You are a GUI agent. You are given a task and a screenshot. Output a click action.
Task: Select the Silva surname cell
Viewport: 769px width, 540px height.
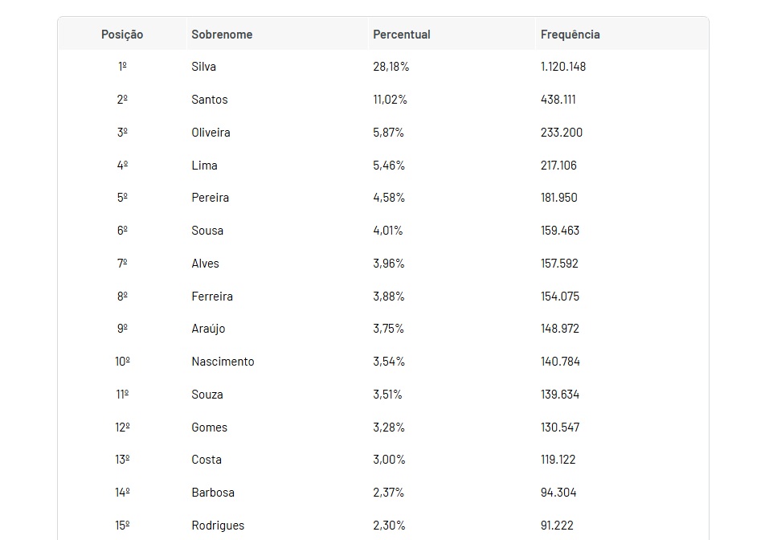click(204, 67)
